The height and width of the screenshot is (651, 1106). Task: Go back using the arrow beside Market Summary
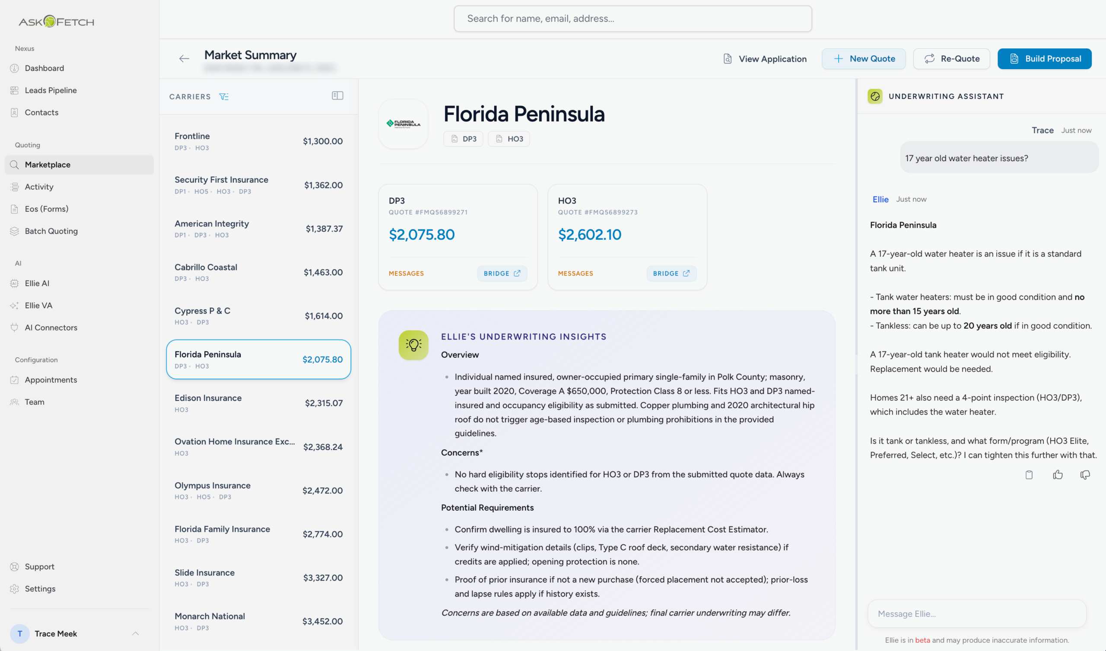point(184,58)
